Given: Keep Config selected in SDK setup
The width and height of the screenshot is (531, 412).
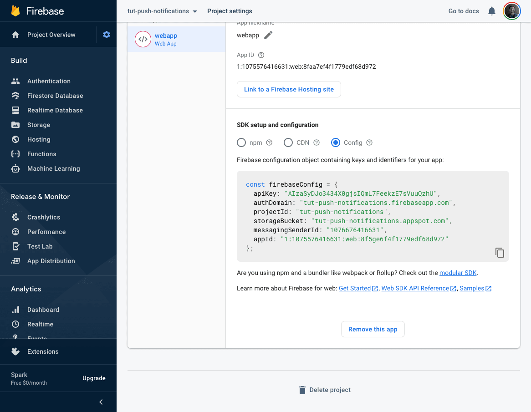Looking at the screenshot, I should [335, 142].
